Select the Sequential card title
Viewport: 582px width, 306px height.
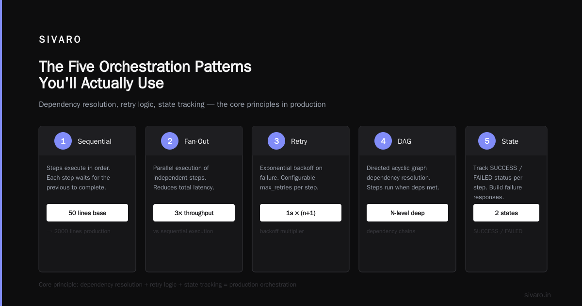[x=95, y=141]
